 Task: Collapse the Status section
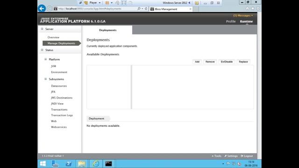tap(42, 50)
